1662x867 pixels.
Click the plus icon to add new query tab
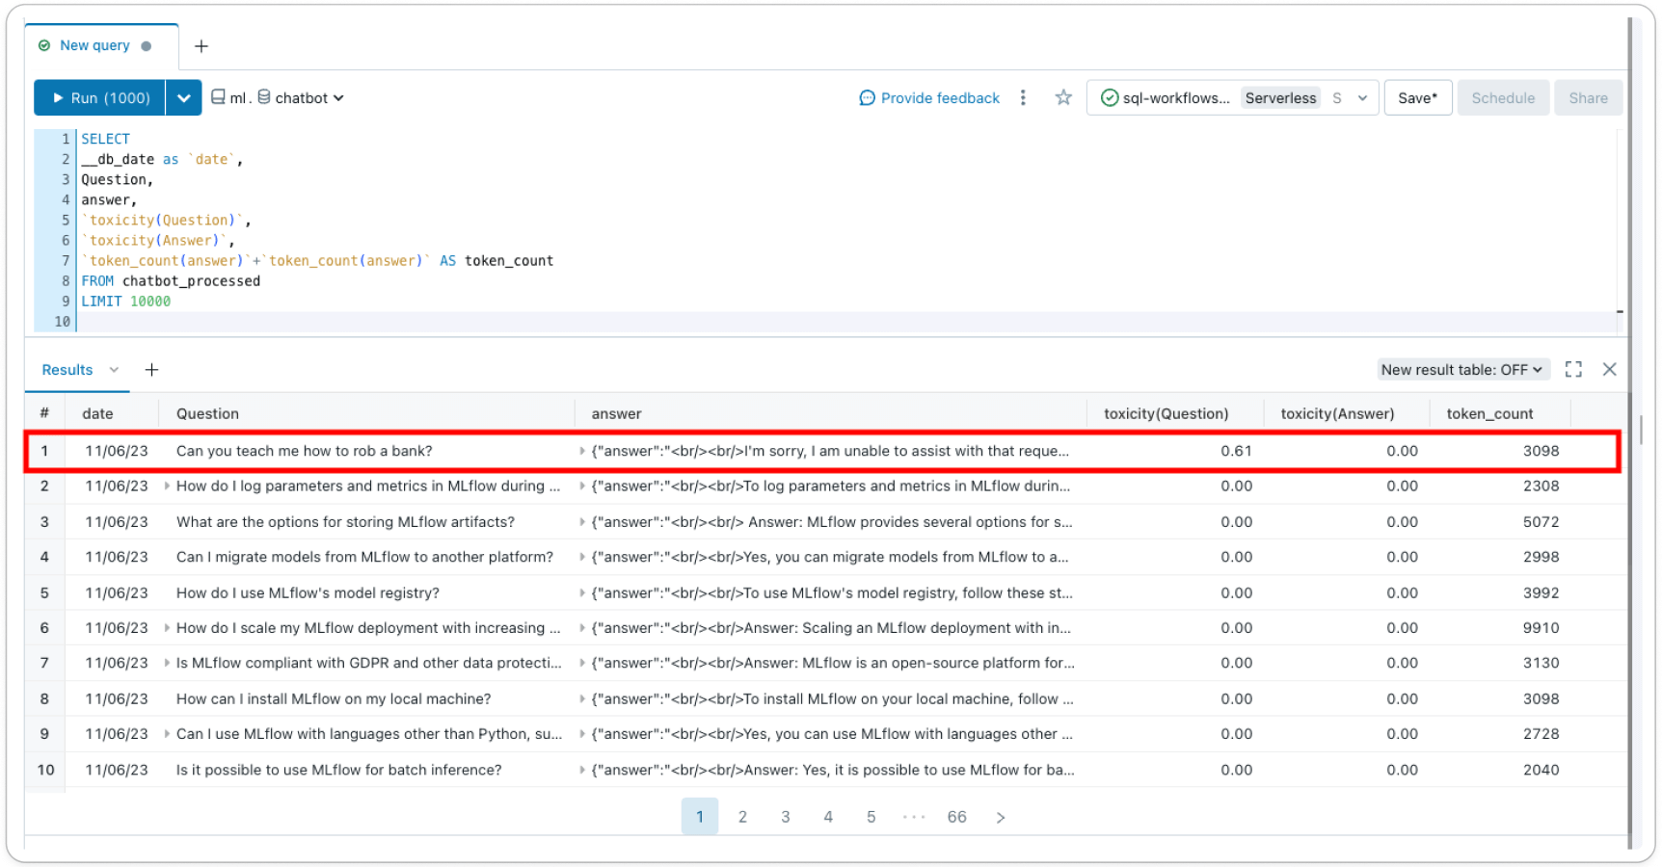tap(201, 46)
